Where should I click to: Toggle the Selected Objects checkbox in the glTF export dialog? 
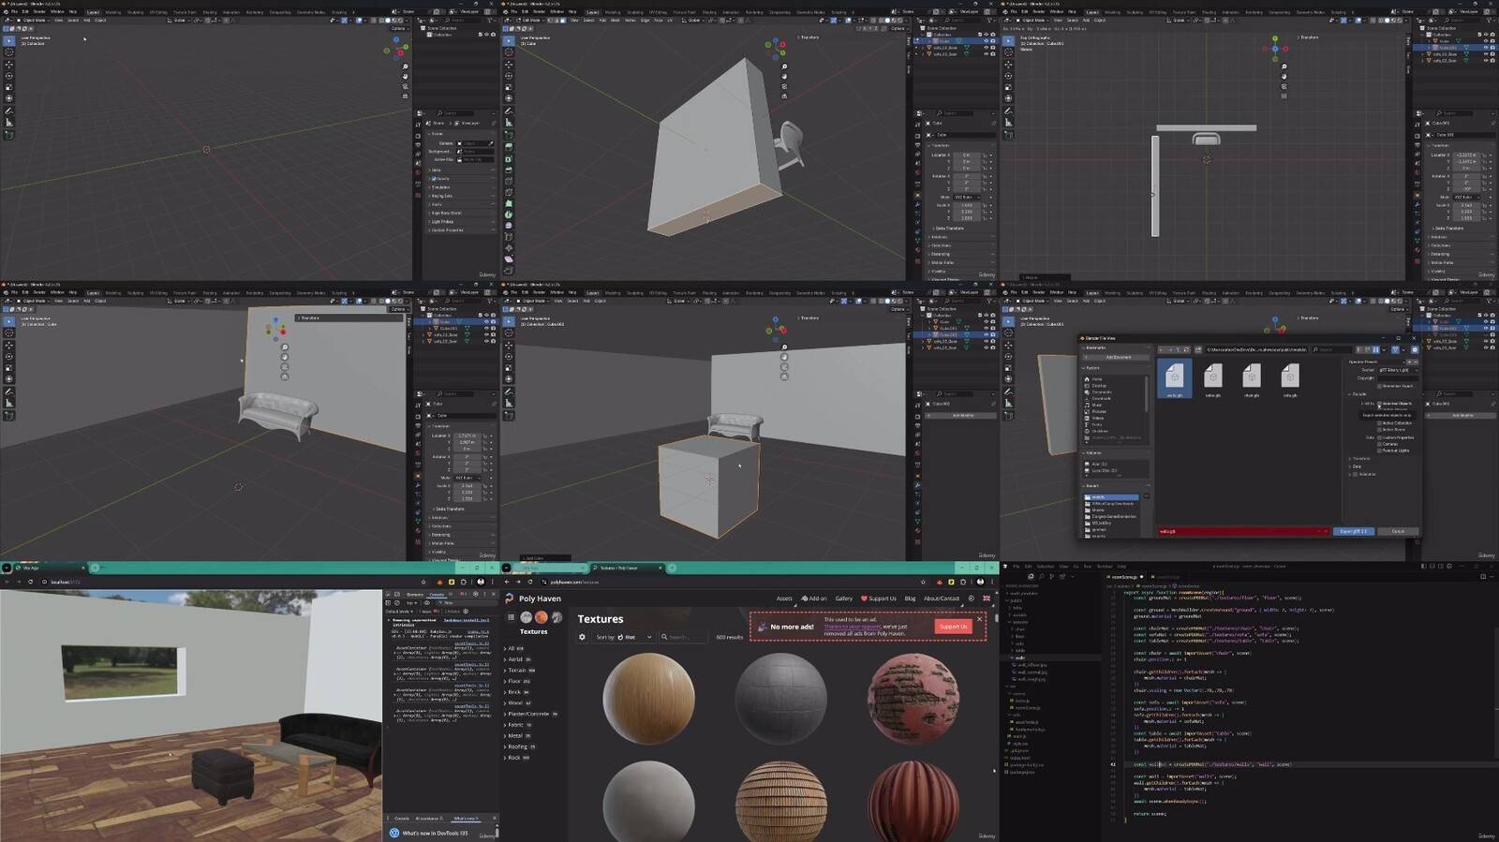pos(1379,404)
